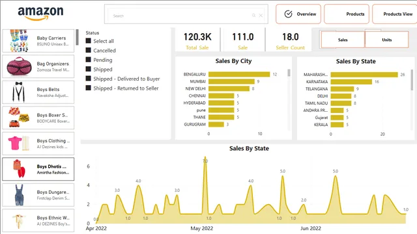This screenshot has height=234, width=417.
Task: Select the Boys Dungare... denim image
Action: (x=19, y=195)
